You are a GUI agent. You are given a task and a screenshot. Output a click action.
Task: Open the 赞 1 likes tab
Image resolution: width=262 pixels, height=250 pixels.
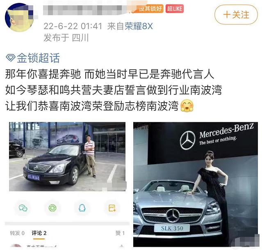[120, 233]
